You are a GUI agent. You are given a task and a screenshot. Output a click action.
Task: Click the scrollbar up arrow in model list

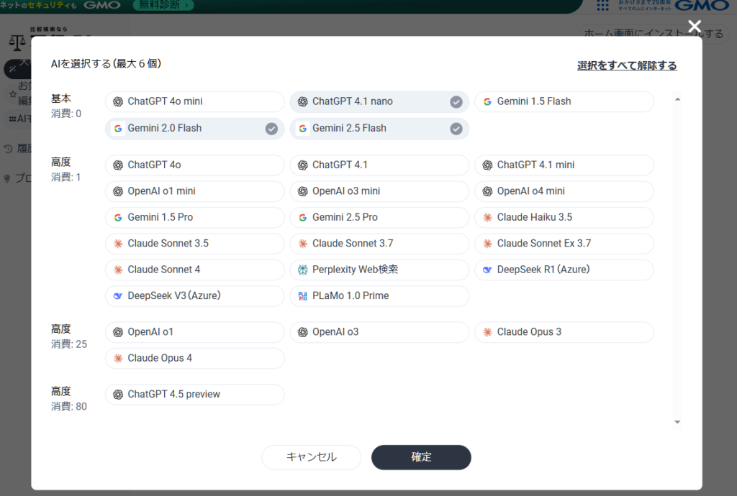pos(677,99)
